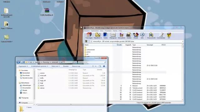Click Uitpakken in (Extract to) icon in WinRAR
Image resolution: width=200 pixels, height=112 pixels.
pyautogui.click(x=97, y=35)
